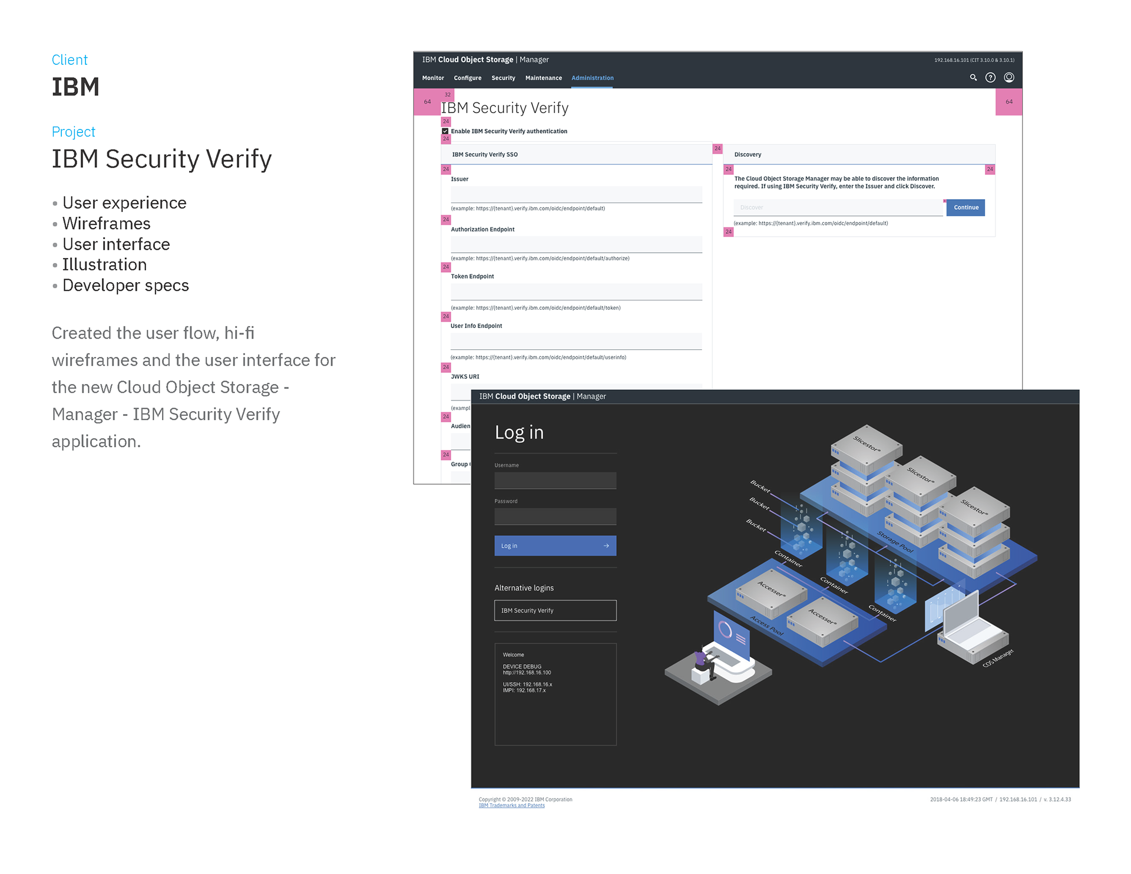Click the Alternative logins heading
This screenshot has width=1131, height=874.
(524, 588)
